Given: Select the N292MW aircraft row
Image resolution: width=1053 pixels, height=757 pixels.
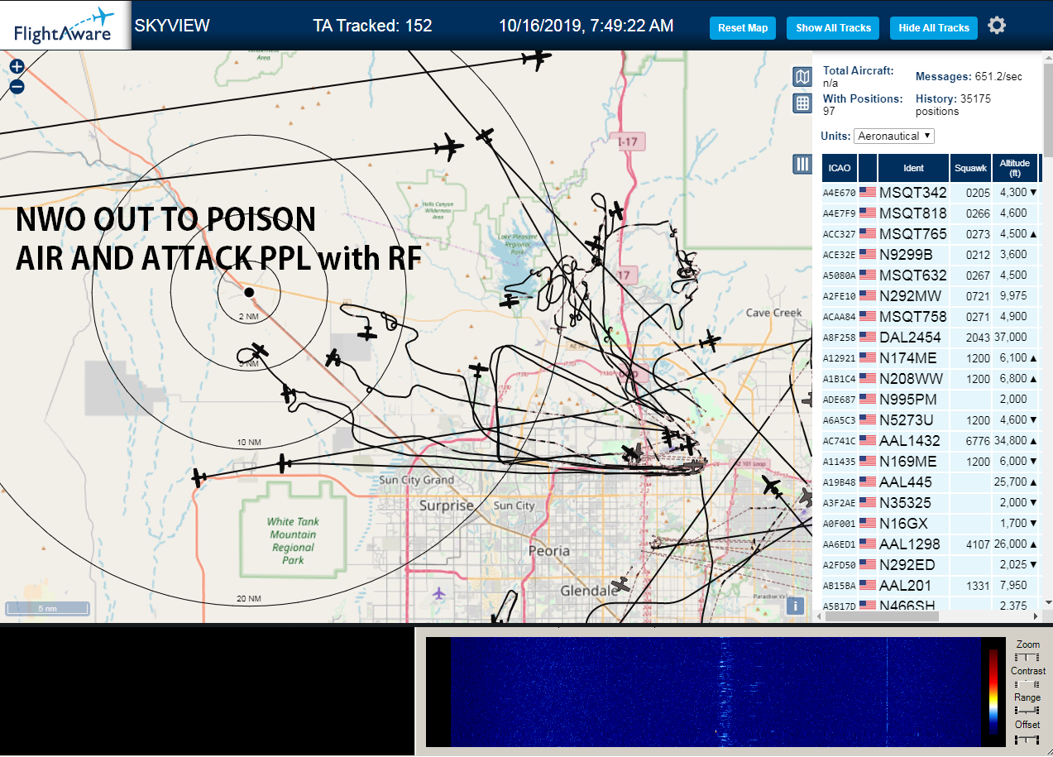Looking at the screenshot, I should click(x=930, y=295).
